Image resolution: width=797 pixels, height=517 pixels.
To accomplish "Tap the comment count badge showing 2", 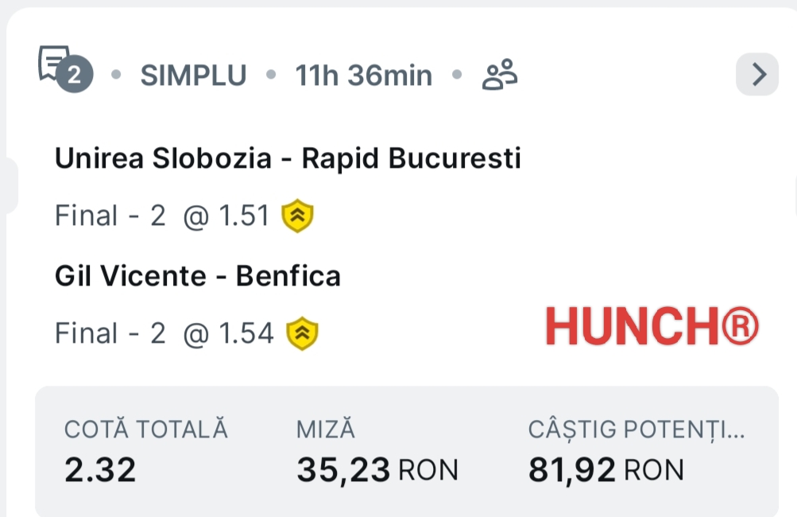I will coord(75,76).
